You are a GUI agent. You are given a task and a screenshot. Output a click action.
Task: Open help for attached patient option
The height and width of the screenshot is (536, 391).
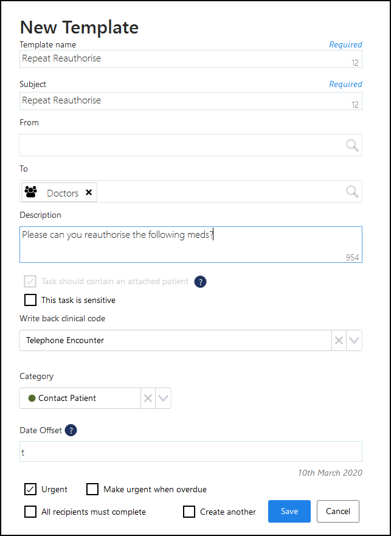pos(200,282)
